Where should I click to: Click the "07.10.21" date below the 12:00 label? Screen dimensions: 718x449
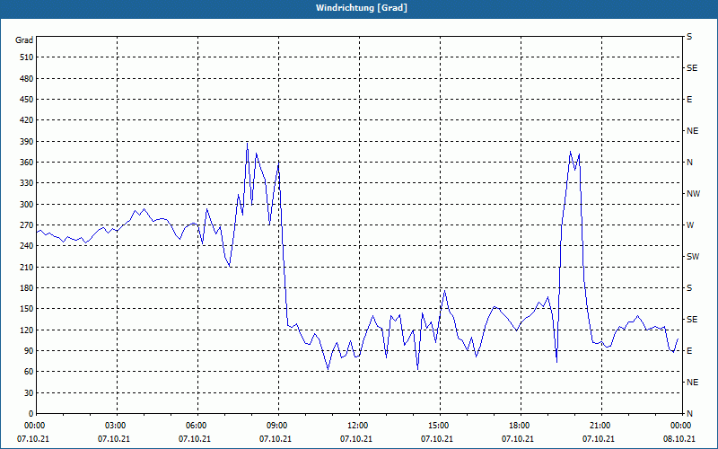356,439
